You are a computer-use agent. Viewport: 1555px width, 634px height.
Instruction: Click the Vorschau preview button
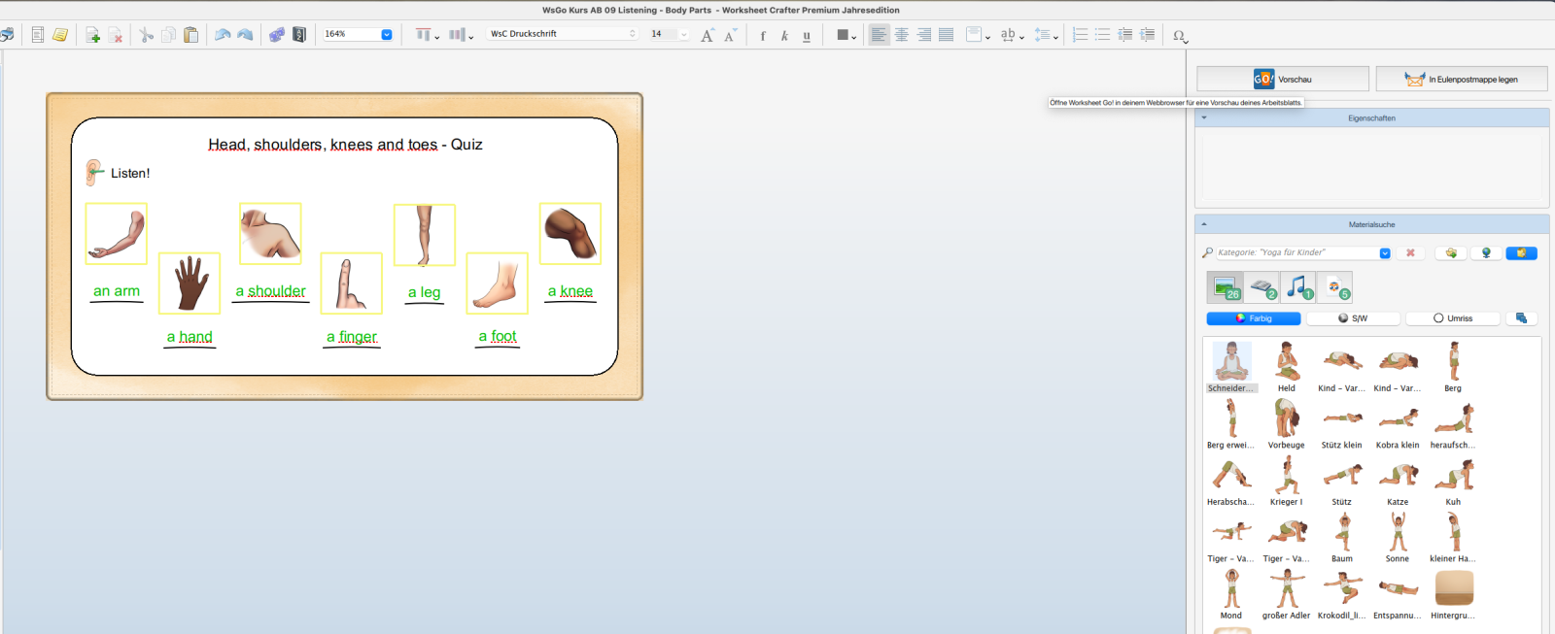1282,79
